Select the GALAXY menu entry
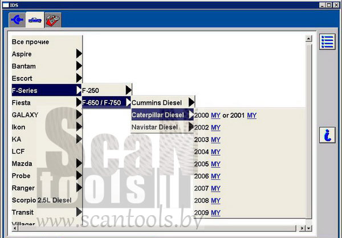This screenshot has height=238, width=342. [x=47, y=115]
